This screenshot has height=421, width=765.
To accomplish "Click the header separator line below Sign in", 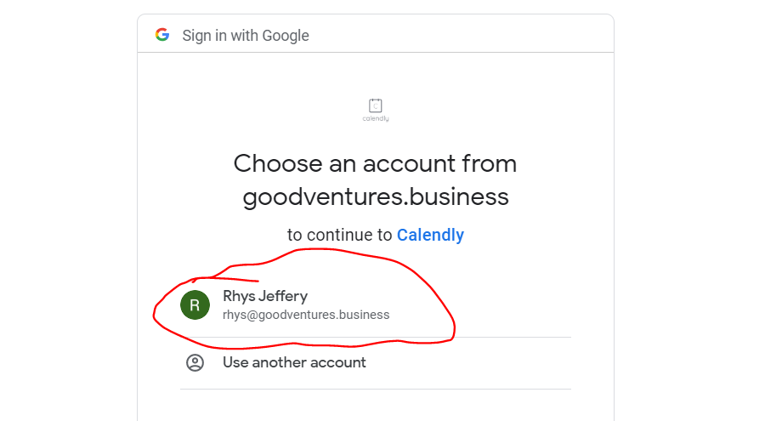I will point(375,53).
